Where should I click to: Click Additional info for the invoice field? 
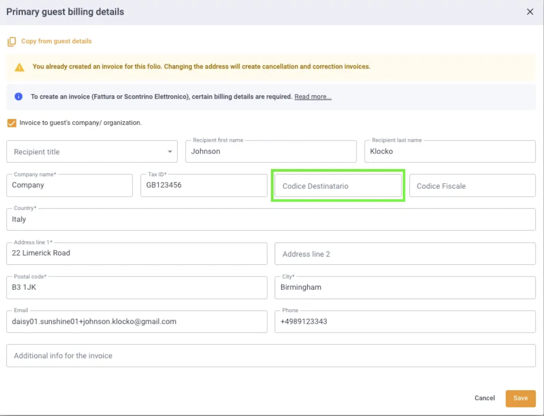click(271, 356)
